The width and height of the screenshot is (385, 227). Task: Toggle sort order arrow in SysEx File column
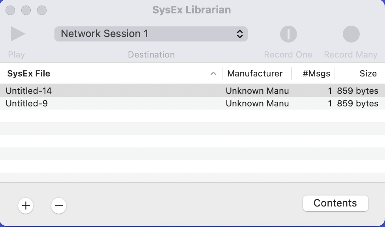[x=213, y=73]
